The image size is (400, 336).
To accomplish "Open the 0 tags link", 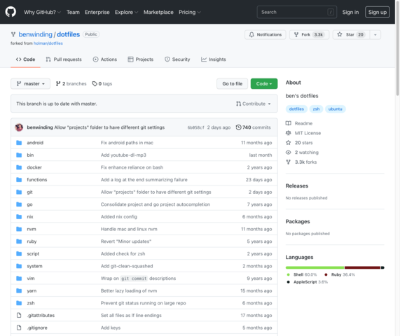I will click(102, 83).
